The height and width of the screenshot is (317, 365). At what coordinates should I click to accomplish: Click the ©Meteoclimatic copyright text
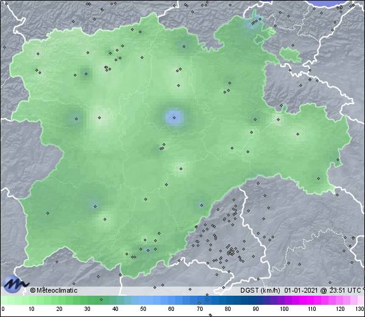[54, 290]
